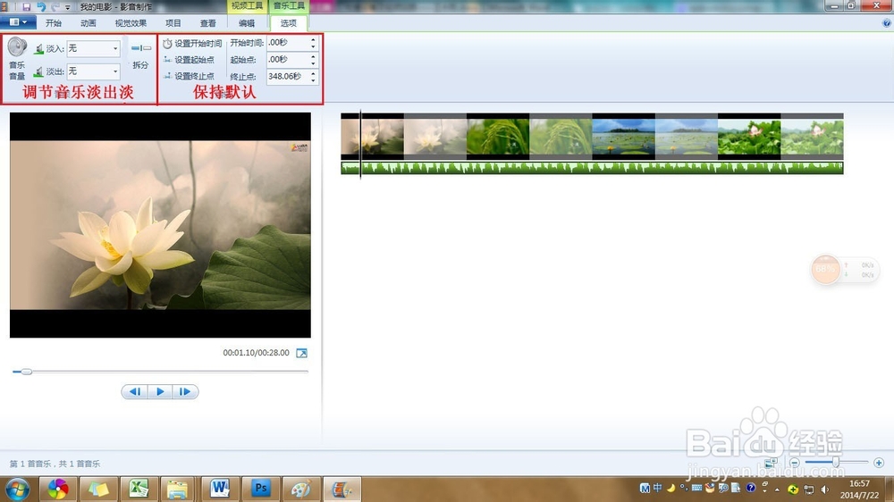Image resolution: width=894 pixels, height=502 pixels.
Task: Open the music volume (音乐音量) control
Action: (17, 59)
